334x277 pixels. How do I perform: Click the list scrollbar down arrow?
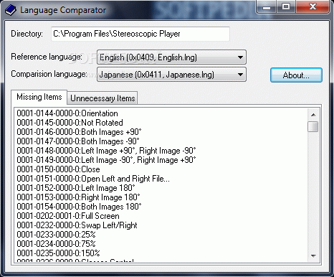point(313,256)
